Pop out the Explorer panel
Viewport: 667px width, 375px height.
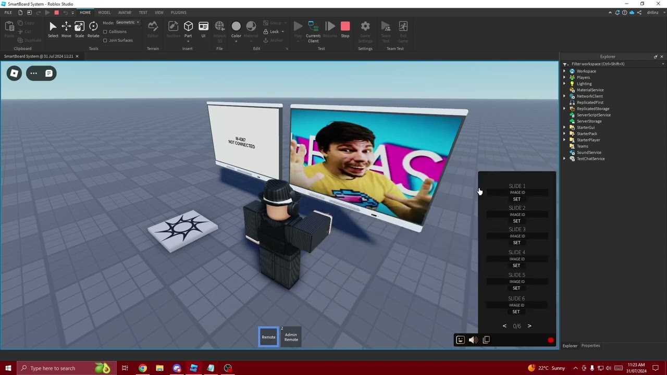point(656,57)
